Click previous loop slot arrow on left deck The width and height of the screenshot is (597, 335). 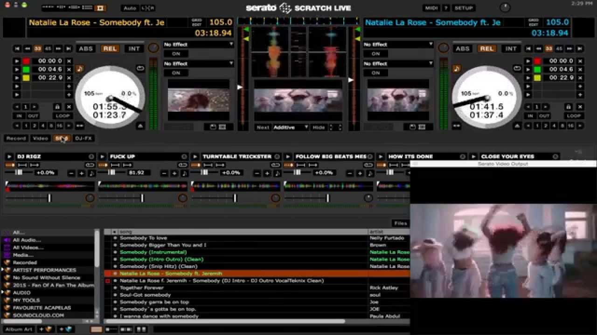coord(17,107)
